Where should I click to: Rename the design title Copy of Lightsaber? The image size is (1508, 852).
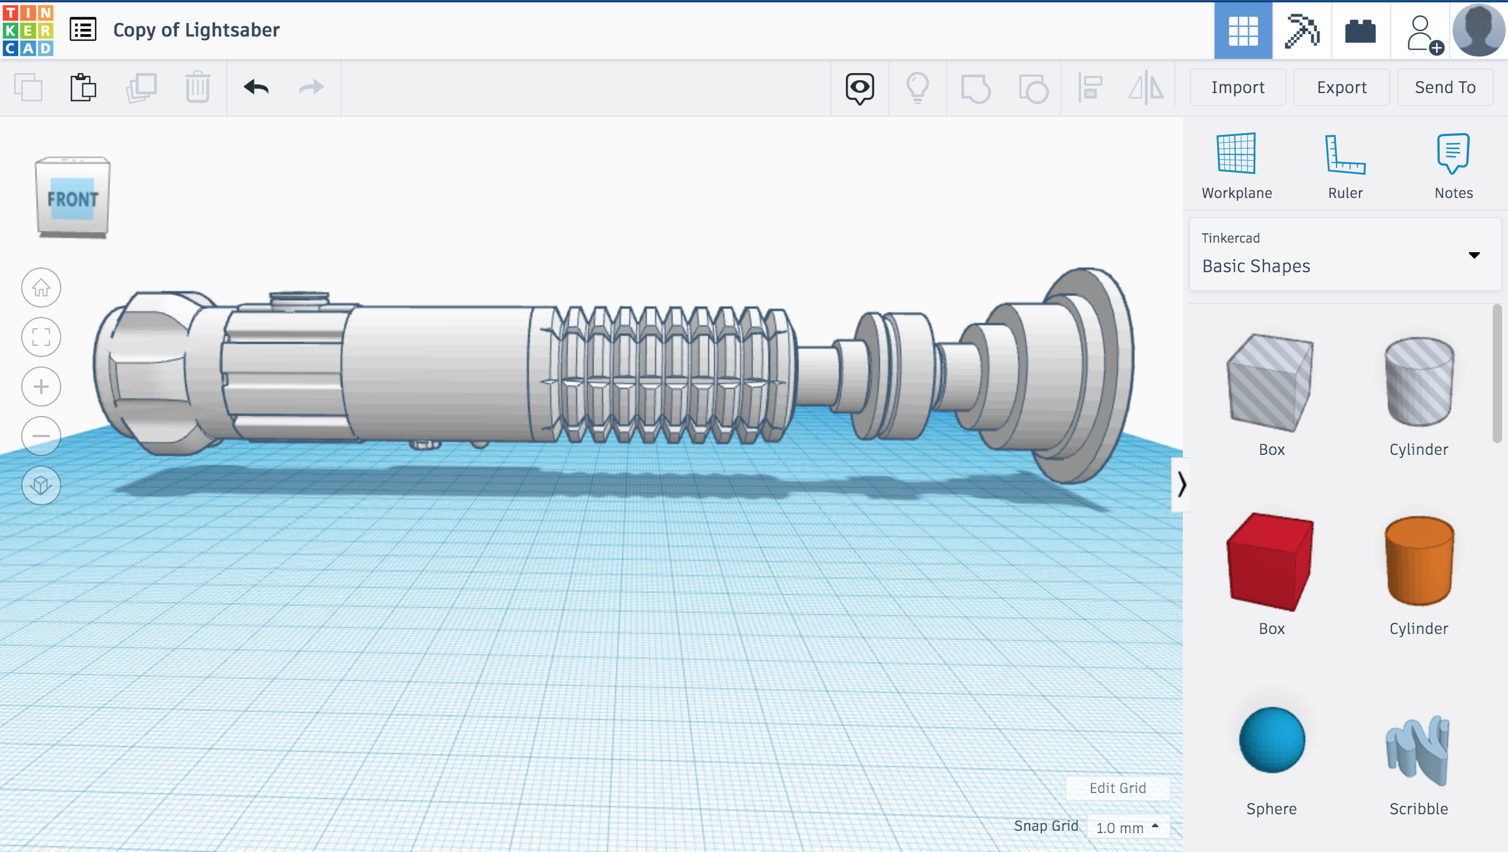click(196, 30)
